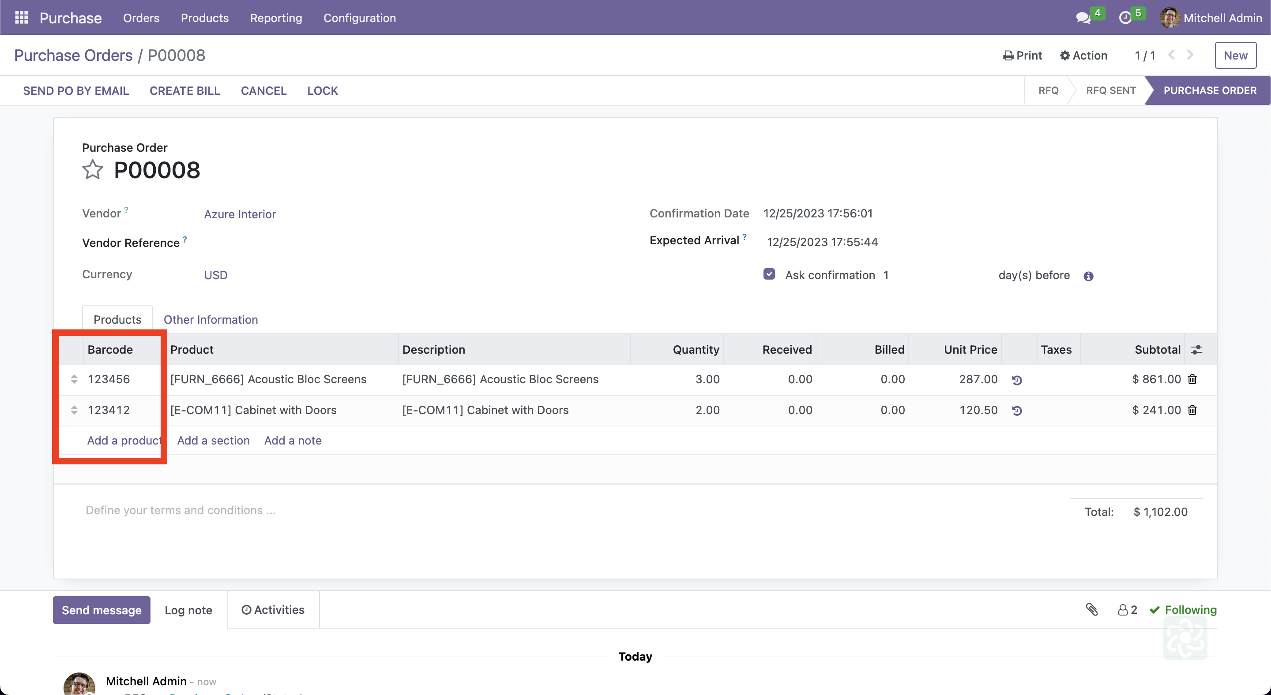The image size is (1271, 695).
Task: Open the apps grid menu icon
Action: coord(21,18)
